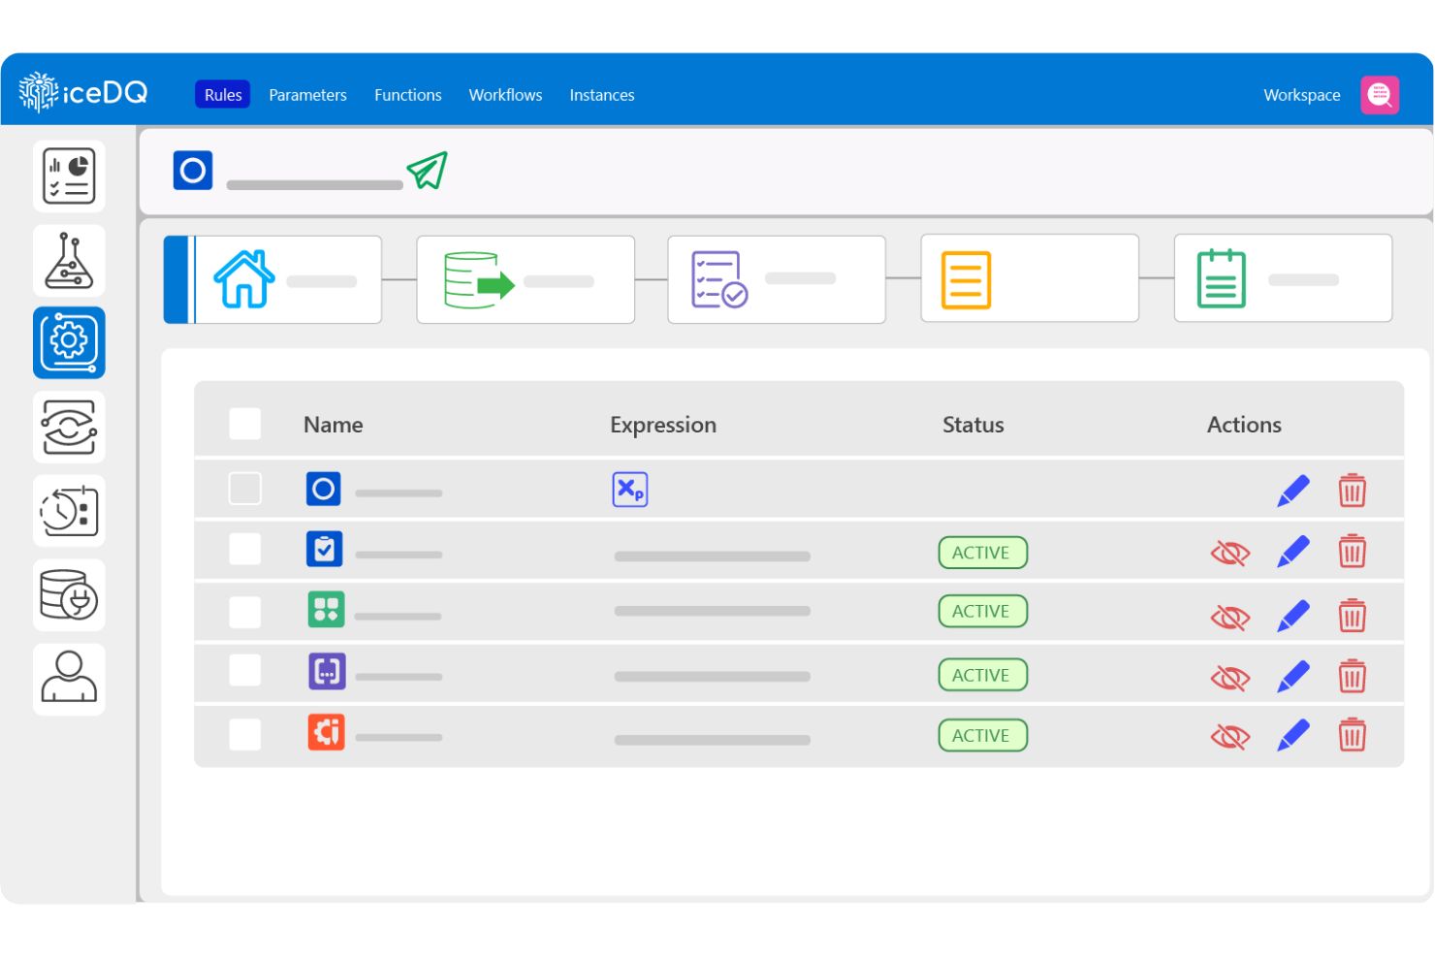This screenshot has height=957, width=1435.
Task: Toggle visibility eye for the green four-dot row
Action: pyautogui.click(x=1230, y=618)
